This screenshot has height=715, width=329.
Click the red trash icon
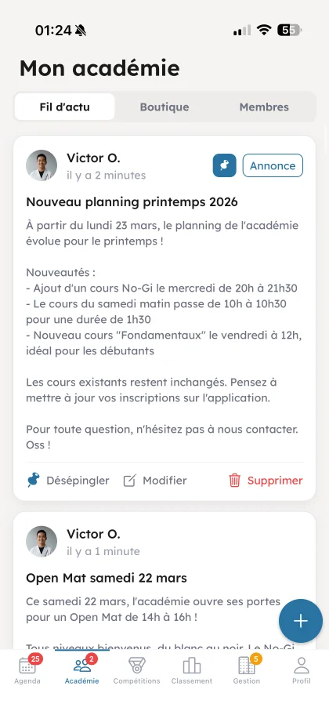235,480
